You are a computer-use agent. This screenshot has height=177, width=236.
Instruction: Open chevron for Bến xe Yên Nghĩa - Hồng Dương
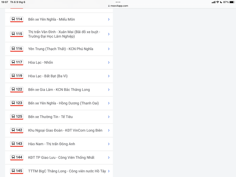click(x=109, y=103)
